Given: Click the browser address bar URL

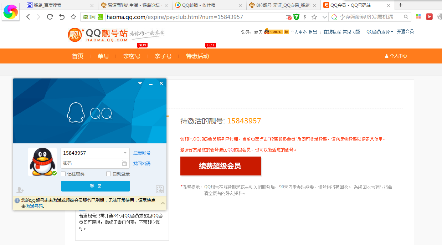Looking at the screenshot, I should [175, 17].
